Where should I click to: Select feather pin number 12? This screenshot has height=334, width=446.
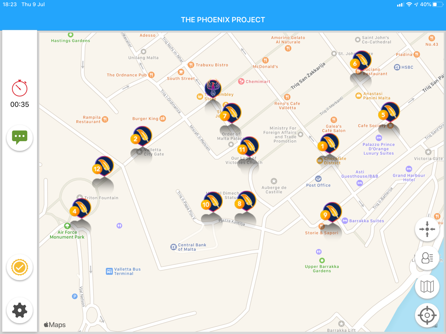(103, 167)
